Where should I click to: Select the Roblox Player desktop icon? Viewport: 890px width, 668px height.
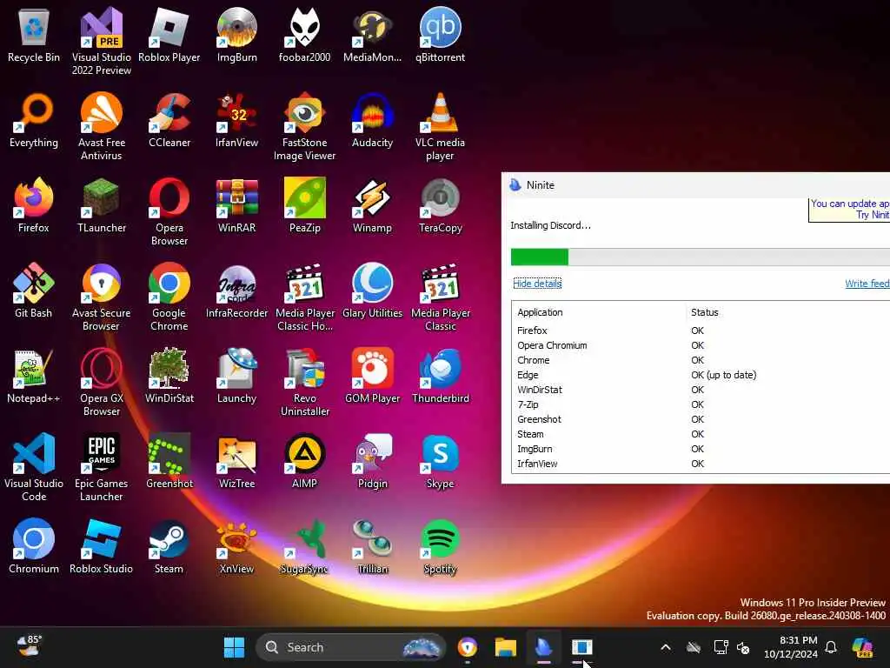(x=169, y=35)
